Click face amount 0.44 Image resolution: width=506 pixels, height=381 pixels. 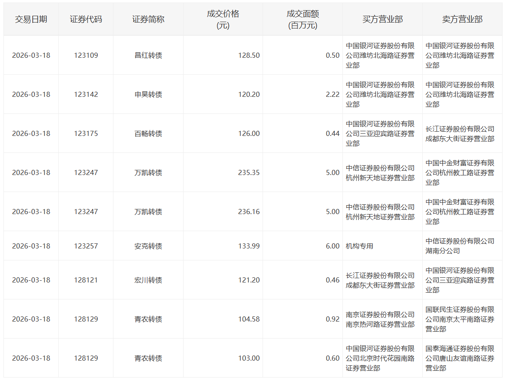(332, 133)
